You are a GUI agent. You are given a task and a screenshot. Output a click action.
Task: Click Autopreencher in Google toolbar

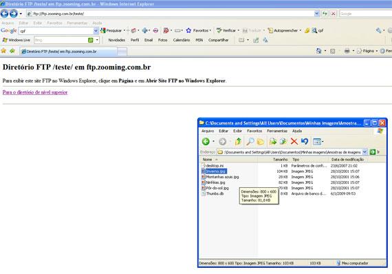tap(283, 30)
